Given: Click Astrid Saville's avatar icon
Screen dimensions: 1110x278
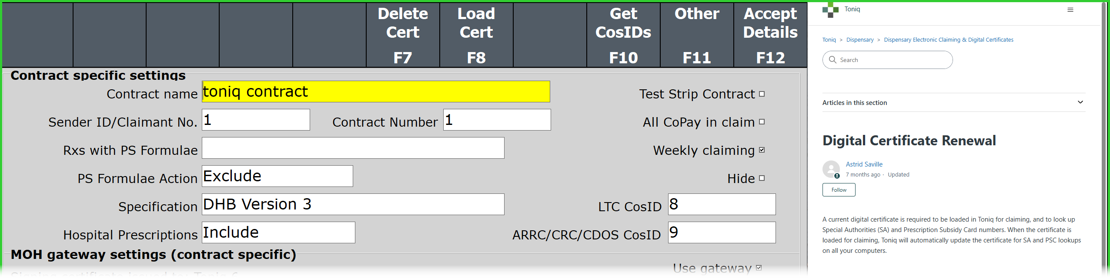Looking at the screenshot, I should click(831, 169).
